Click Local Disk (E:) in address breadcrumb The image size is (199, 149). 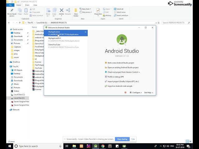pos(42,23)
